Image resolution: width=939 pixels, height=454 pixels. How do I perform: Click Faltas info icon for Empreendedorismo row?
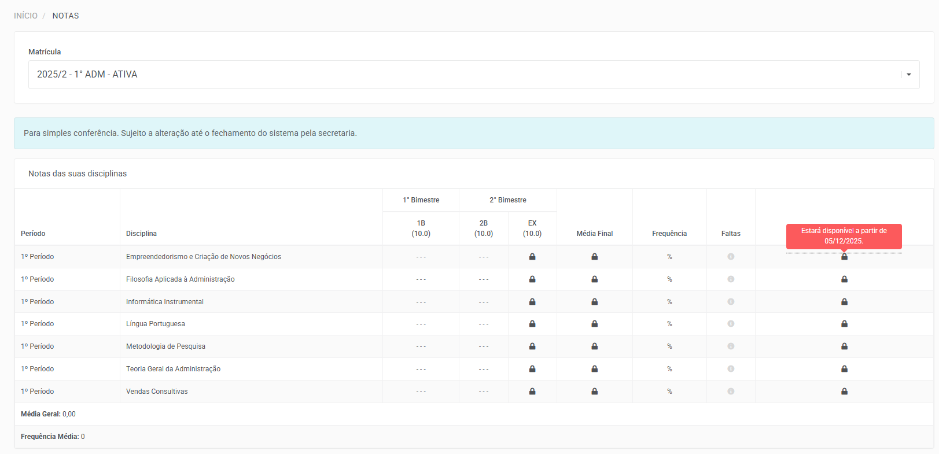tap(731, 257)
